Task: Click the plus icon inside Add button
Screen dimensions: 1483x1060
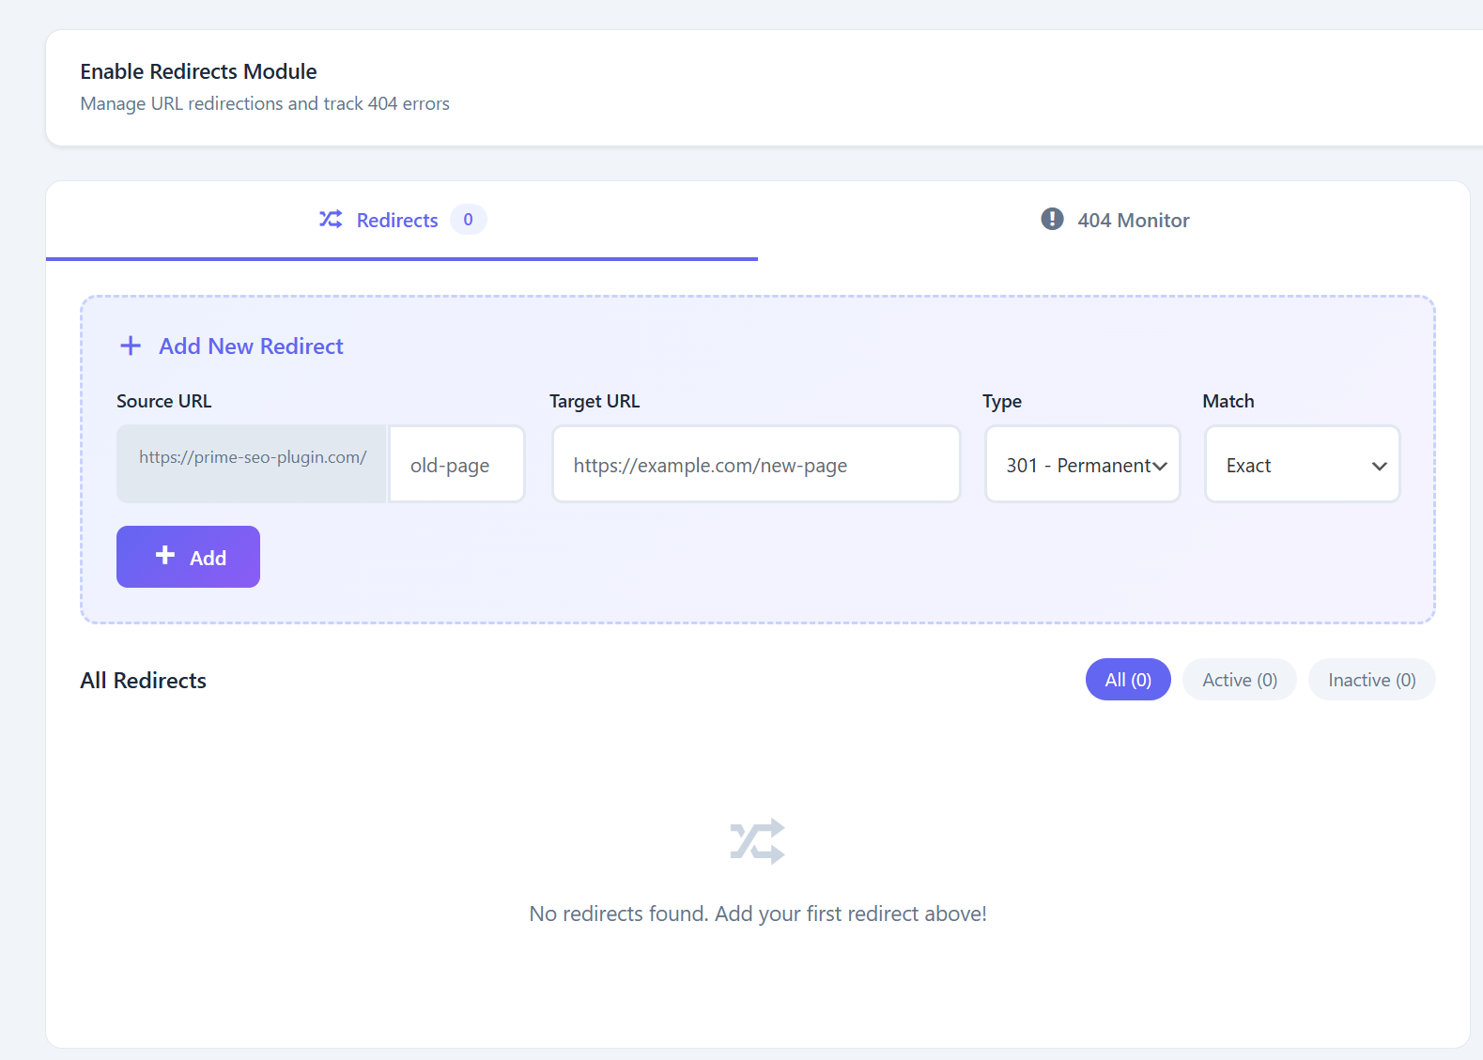Action: (165, 556)
